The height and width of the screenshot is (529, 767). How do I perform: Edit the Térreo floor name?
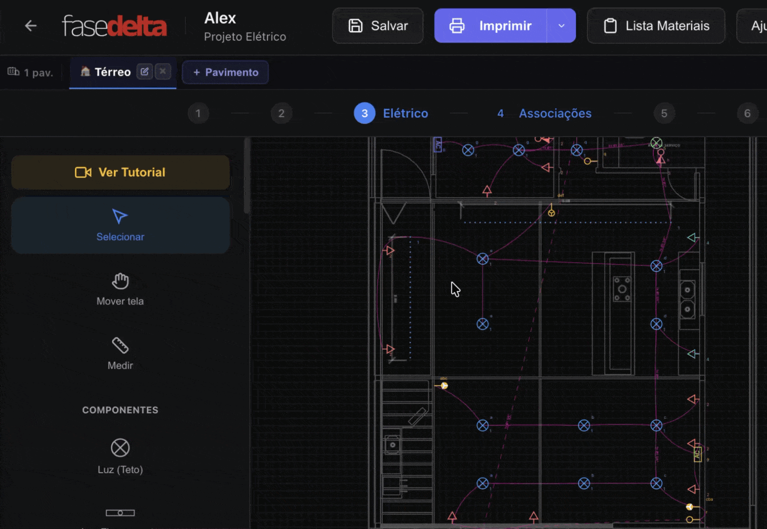coord(145,71)
